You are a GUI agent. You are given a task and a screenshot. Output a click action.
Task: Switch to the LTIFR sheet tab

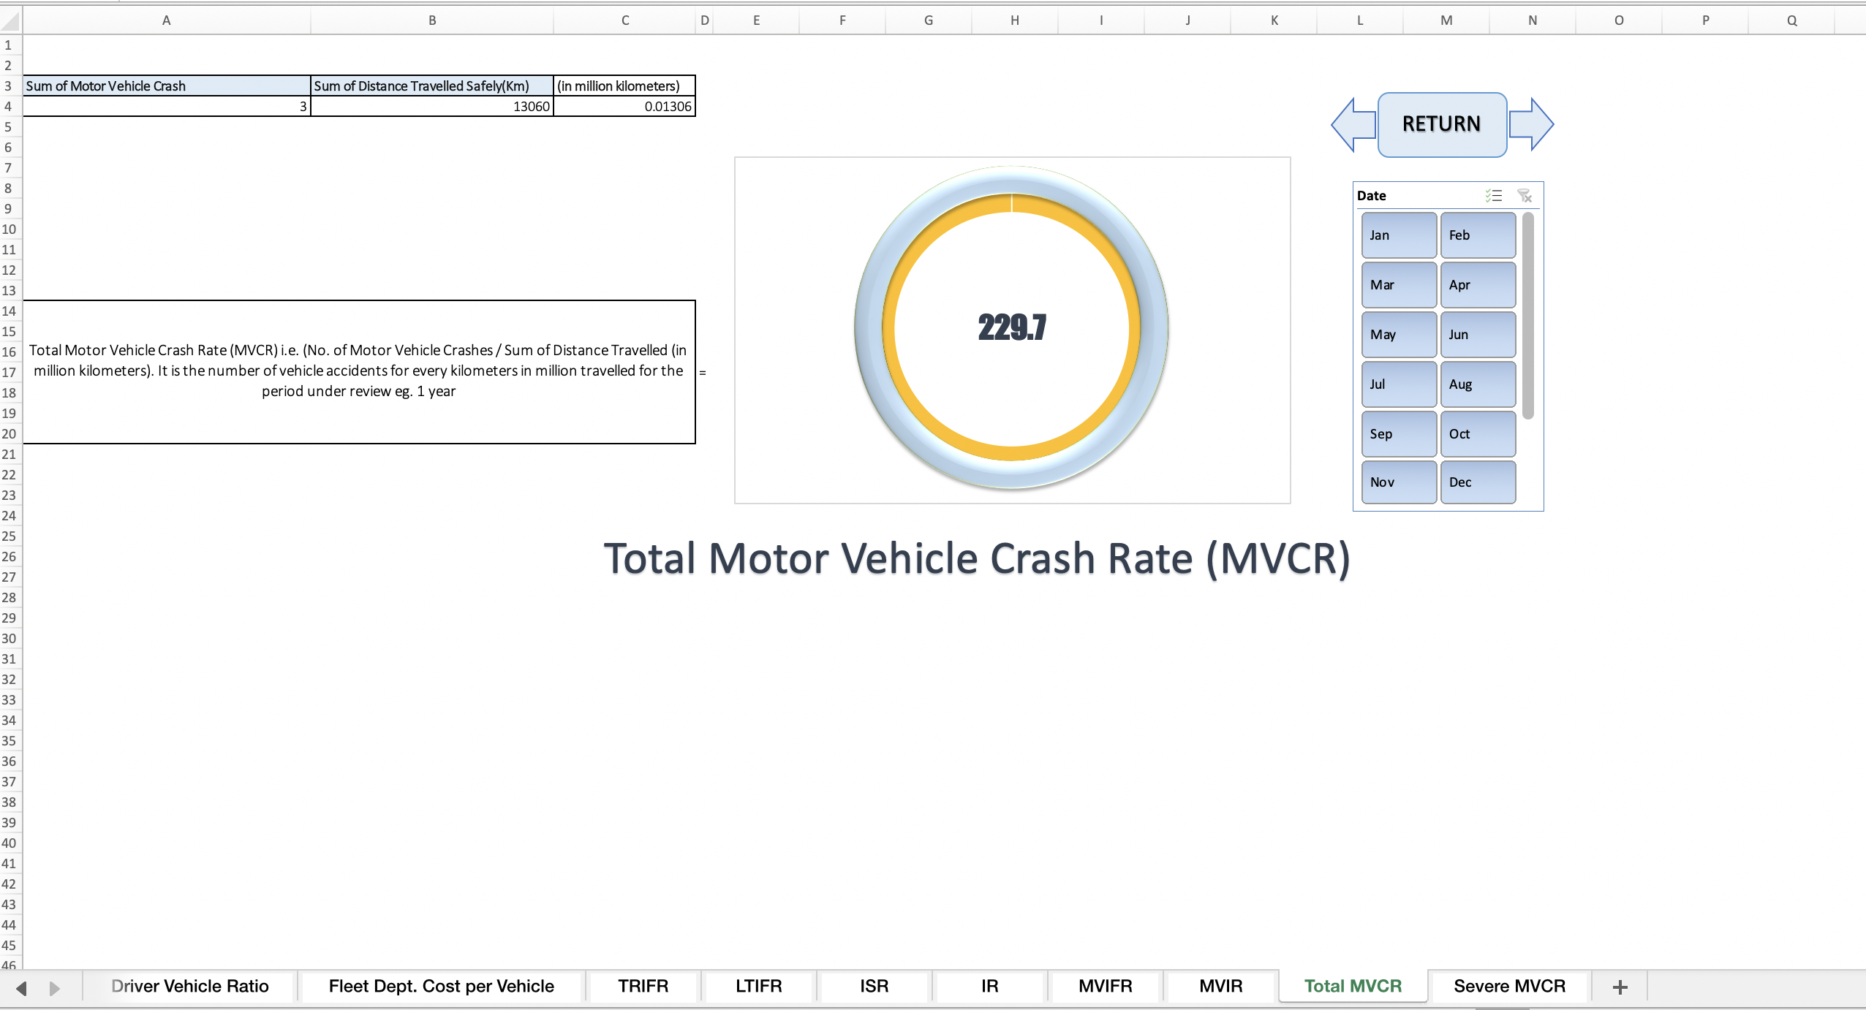[759, 987]
